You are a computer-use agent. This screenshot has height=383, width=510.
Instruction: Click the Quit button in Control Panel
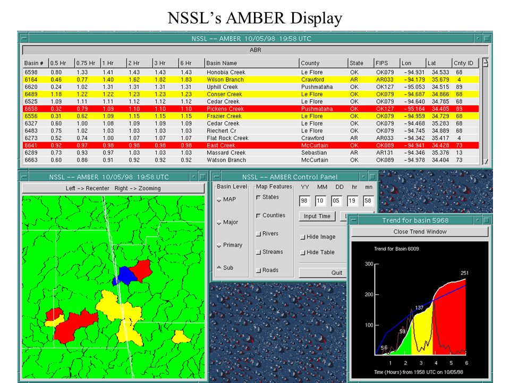coord(323,273)
